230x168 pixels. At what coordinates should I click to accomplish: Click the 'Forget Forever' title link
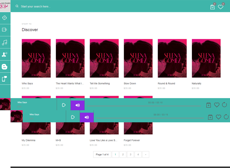pos(132,140)
